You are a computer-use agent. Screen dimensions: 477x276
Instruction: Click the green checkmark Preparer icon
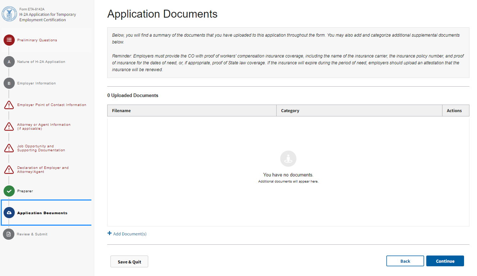click(x=9, y=191)
